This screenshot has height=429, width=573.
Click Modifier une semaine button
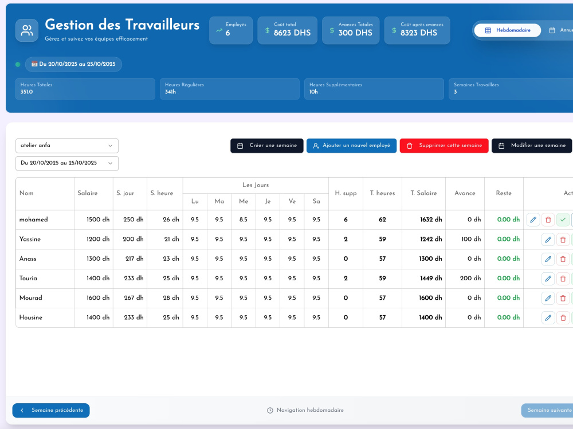(532, 145)
